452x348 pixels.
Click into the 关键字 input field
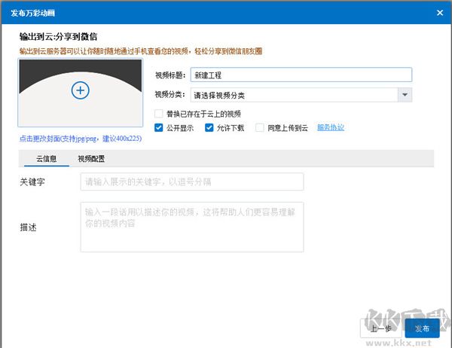pos(191,182)
